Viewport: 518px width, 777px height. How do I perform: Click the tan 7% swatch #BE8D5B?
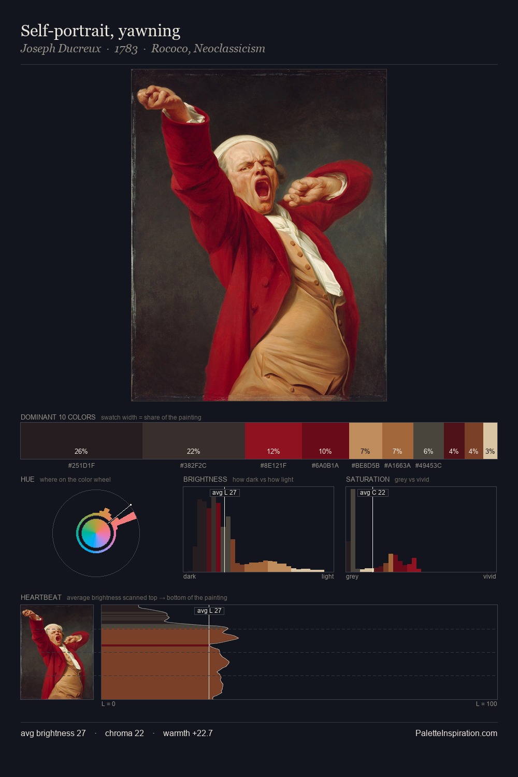coord(366,441)
